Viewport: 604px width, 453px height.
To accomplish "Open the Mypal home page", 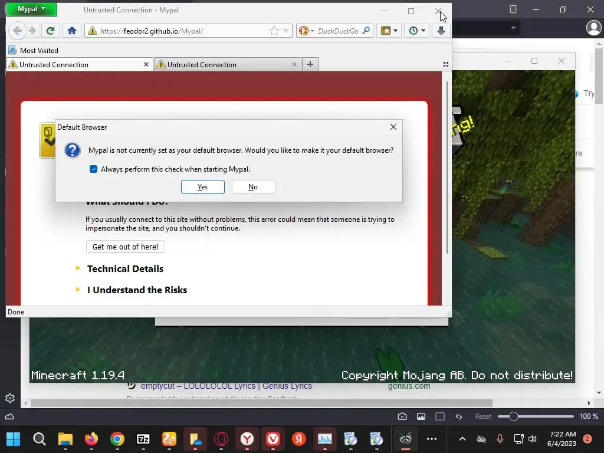I will coord(71,31).
